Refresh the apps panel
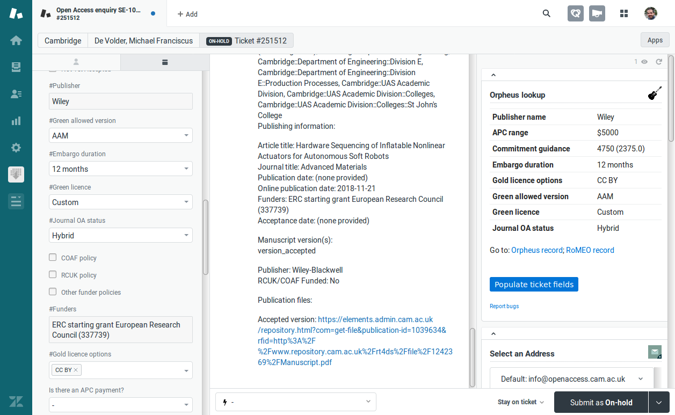This screenshot has width=675, height=415. click(x=659, y=62)
